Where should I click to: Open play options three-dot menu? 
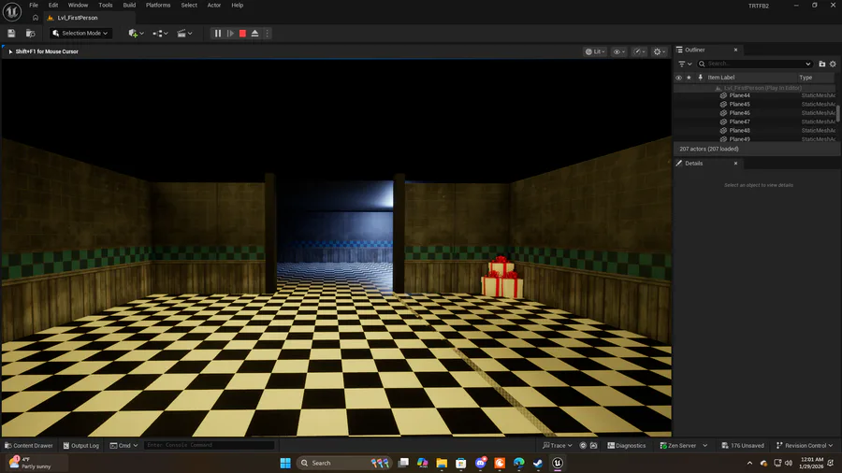pos(267,34)
